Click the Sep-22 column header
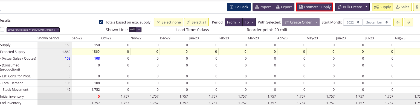420x105 pixels. tap(77, 38)
